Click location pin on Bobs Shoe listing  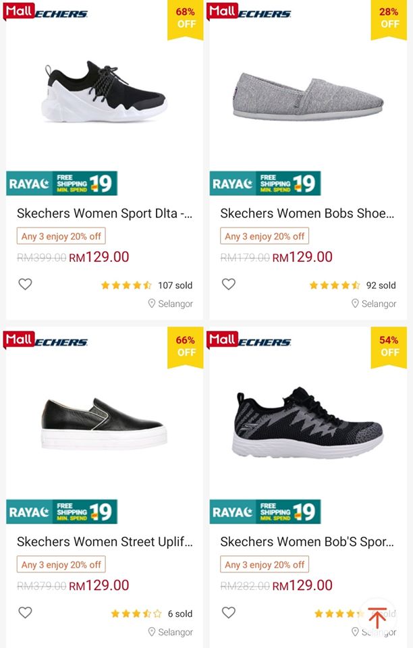(355, 304)
